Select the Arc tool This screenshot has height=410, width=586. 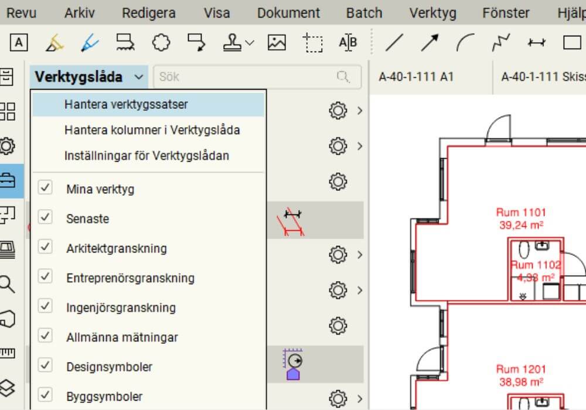click(465, 42)
